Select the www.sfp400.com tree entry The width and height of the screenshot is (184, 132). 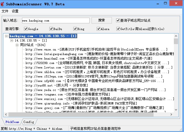pos(39,81)
